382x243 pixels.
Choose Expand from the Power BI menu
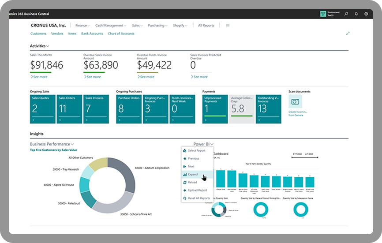coord(198,174)
